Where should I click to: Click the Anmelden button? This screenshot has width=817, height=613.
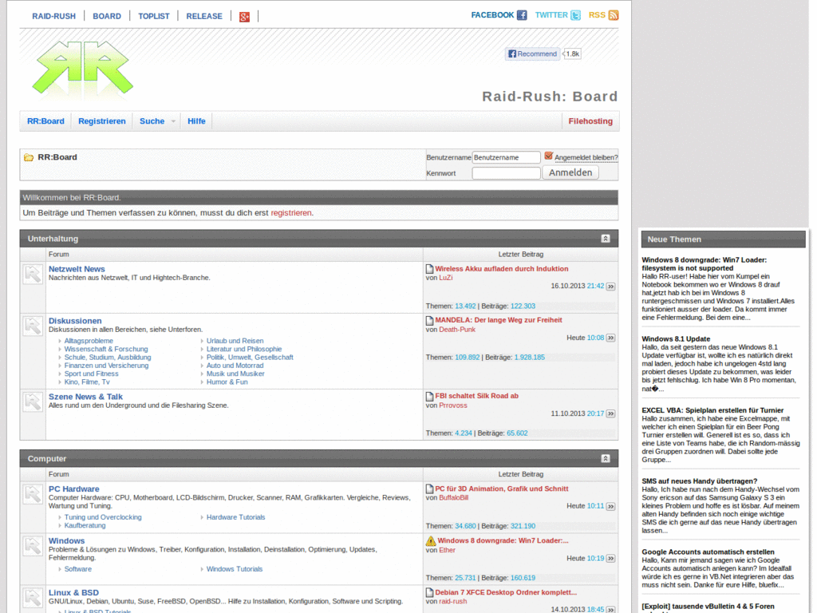pos(570,172)
